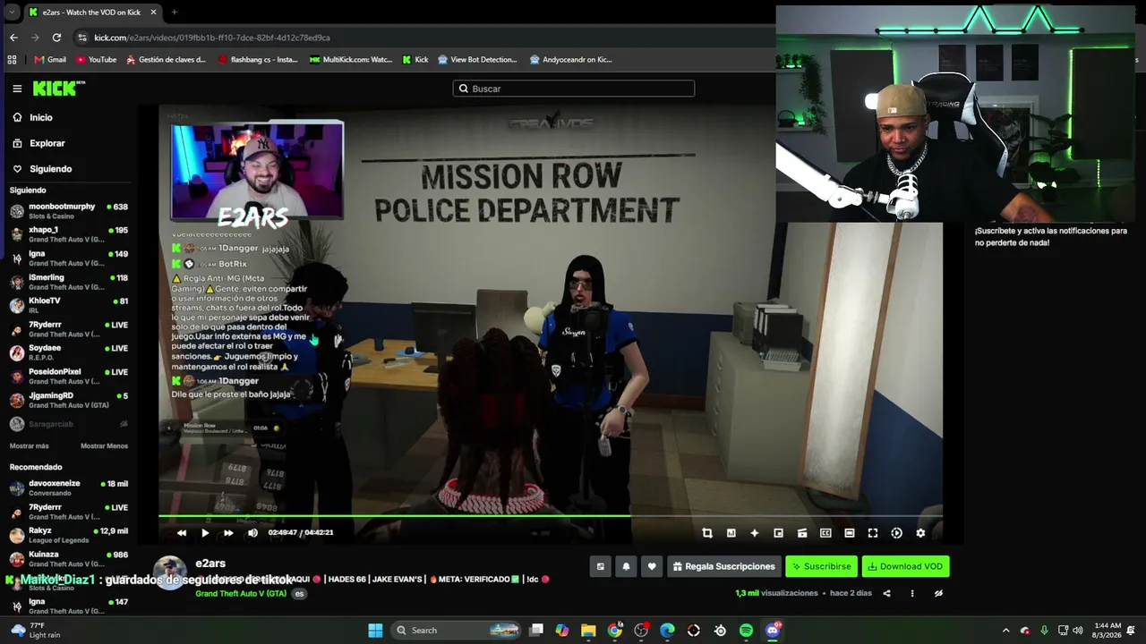Open the Kick sidebar hamburger menu
Image resolution: width=1146 pixels, height=644 pixels.
17,89
